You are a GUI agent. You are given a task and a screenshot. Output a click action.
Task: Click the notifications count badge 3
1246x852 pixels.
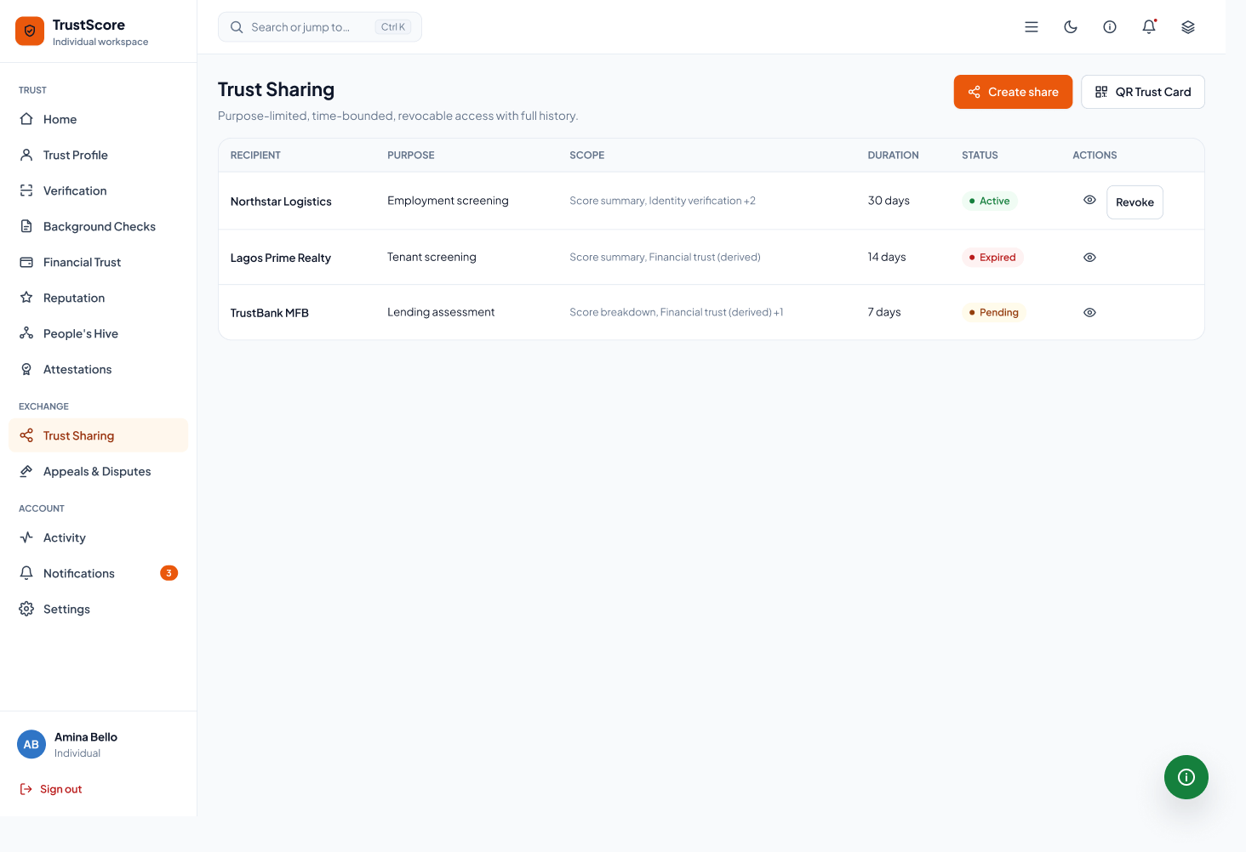click(x=169, y=573)
